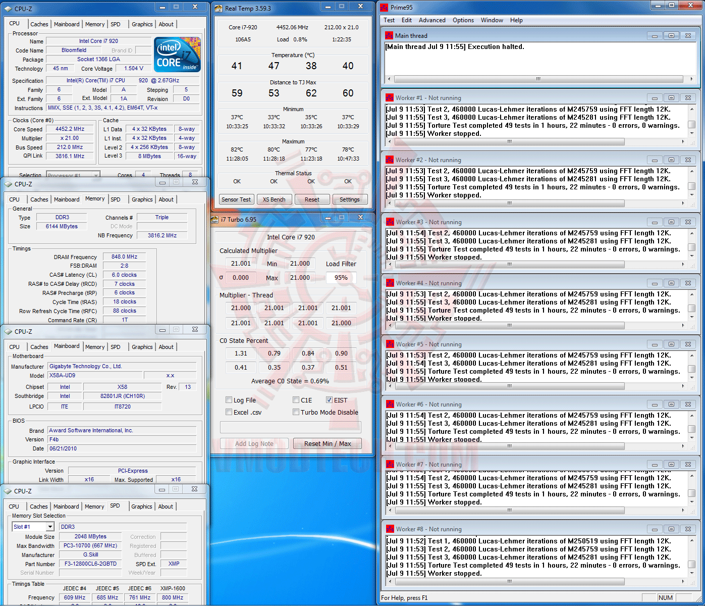Click the CPU-Z title icon in the window showing Memory timings
The height and width of the screenshot is (606, 705).
pos(8,184)
